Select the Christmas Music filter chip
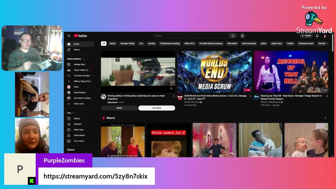This screenshot has width=336, height=189. tap(306, 44)
